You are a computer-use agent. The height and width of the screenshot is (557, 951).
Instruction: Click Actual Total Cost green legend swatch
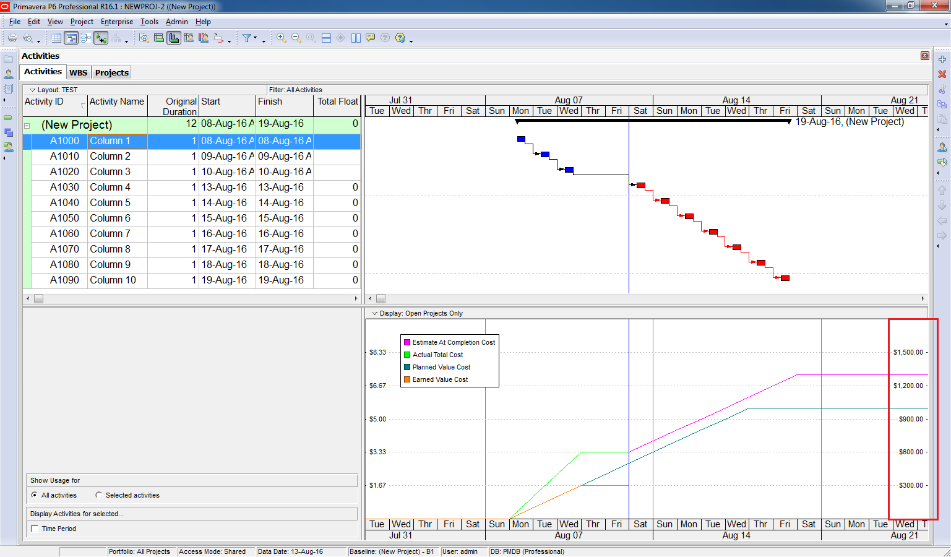point(407,355)
